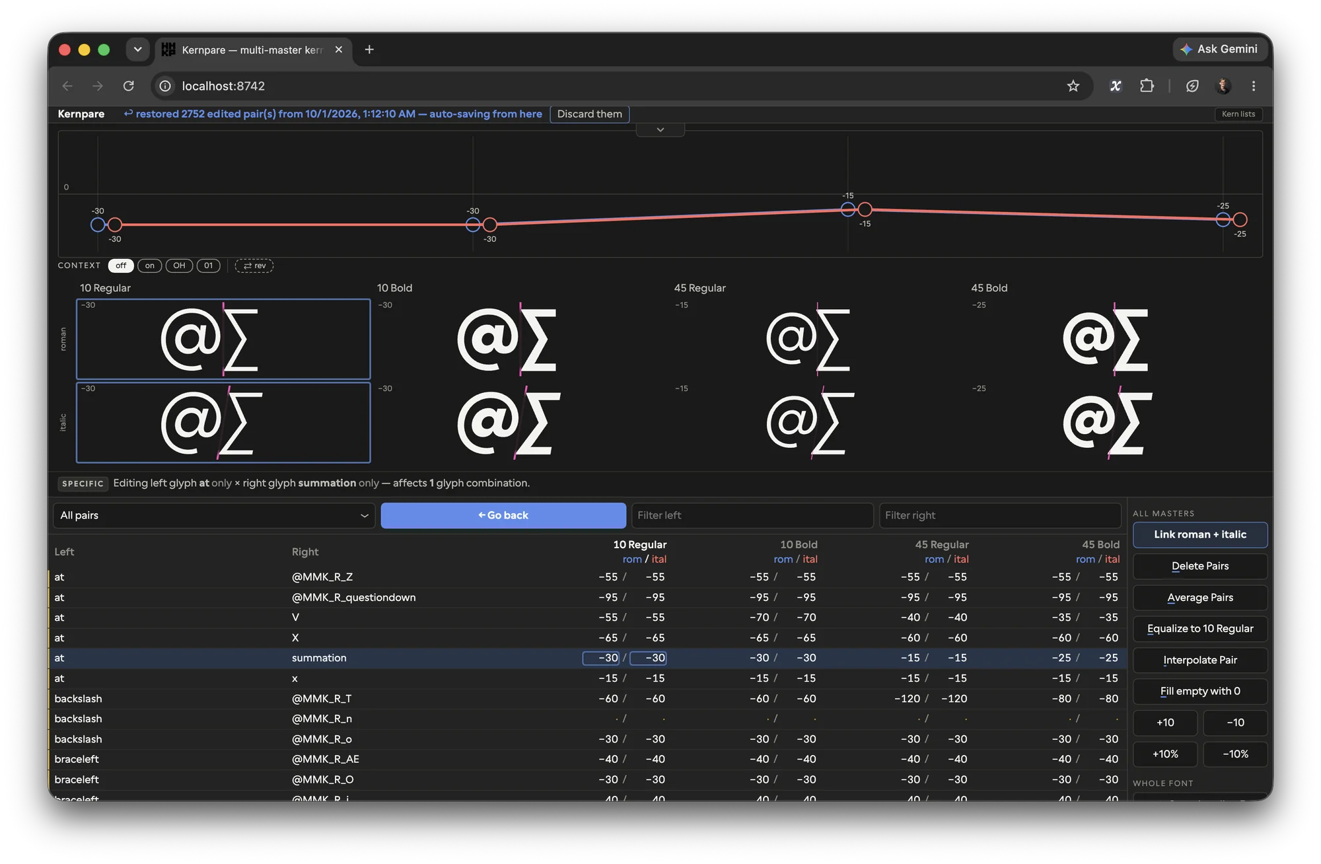Click the 10 Regular rom value for at summation
This screenshot has height=864, width=1321.
click(601, 659)
